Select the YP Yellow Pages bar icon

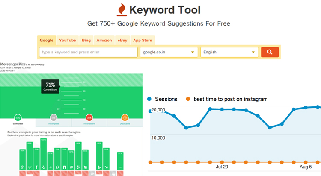(71, 167)
